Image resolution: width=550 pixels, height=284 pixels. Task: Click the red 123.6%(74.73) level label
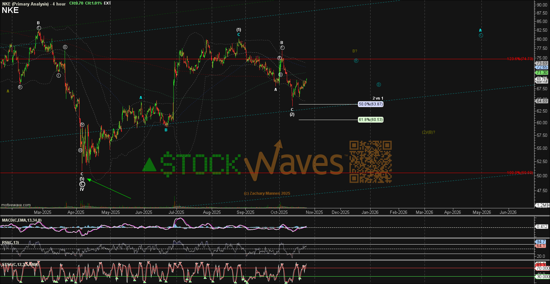click(x=520, y=59)
